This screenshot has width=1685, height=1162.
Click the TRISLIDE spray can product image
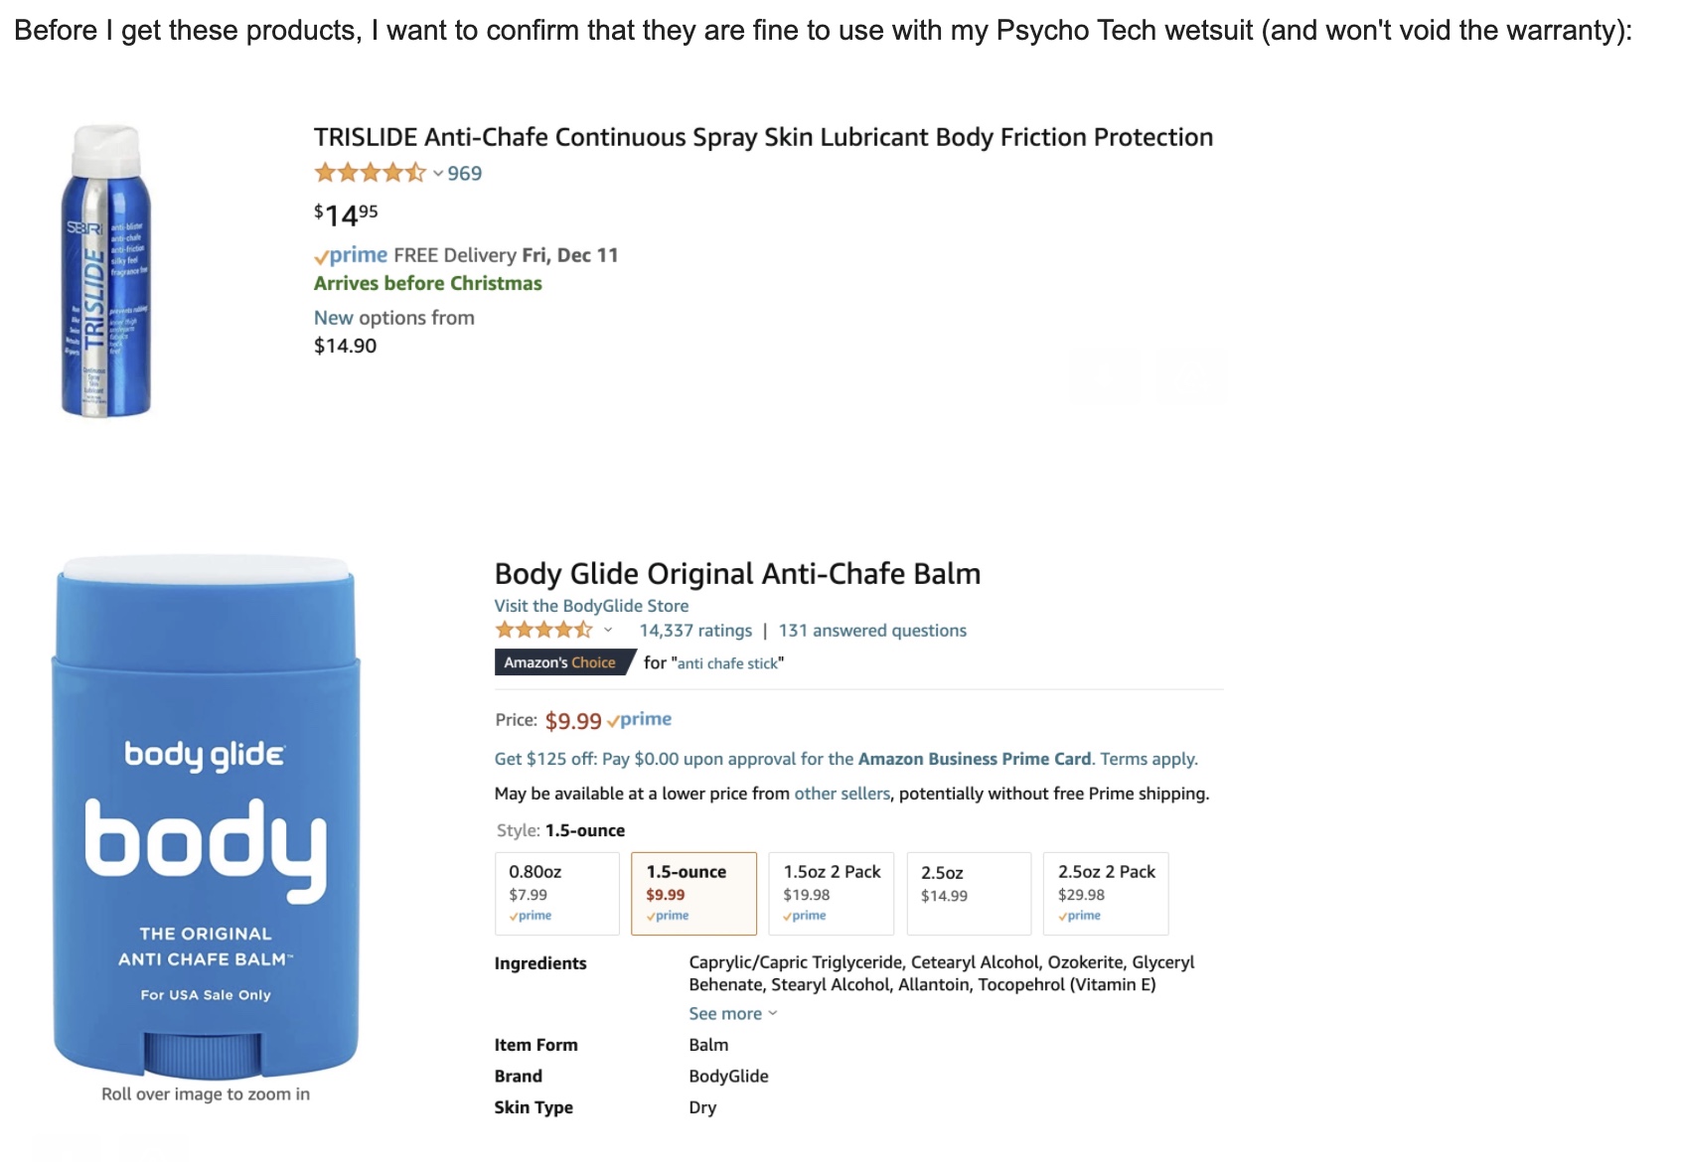click(105, 271)
